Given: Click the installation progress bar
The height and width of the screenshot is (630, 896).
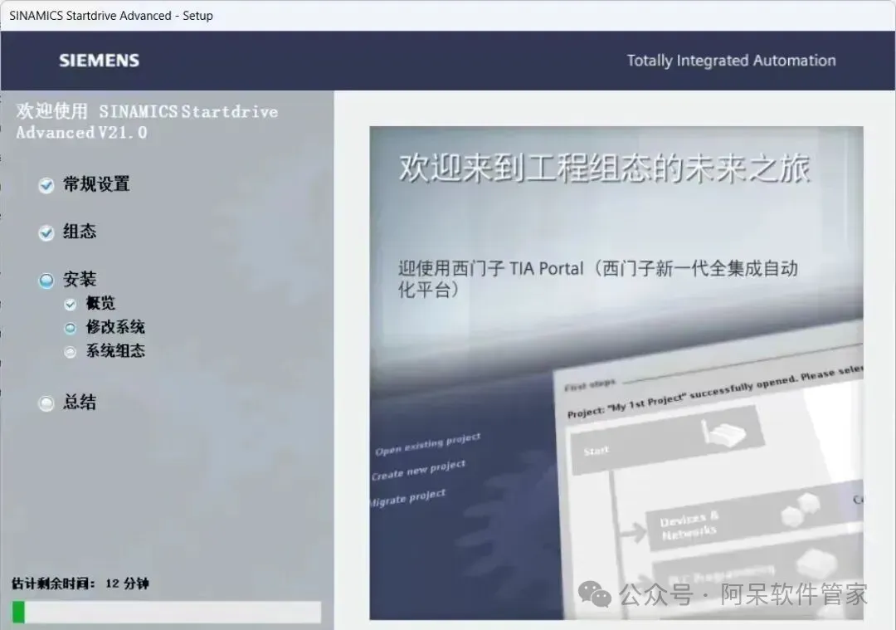Looking at the screenshot, I should pyautogui.click(x=166, y=613).
